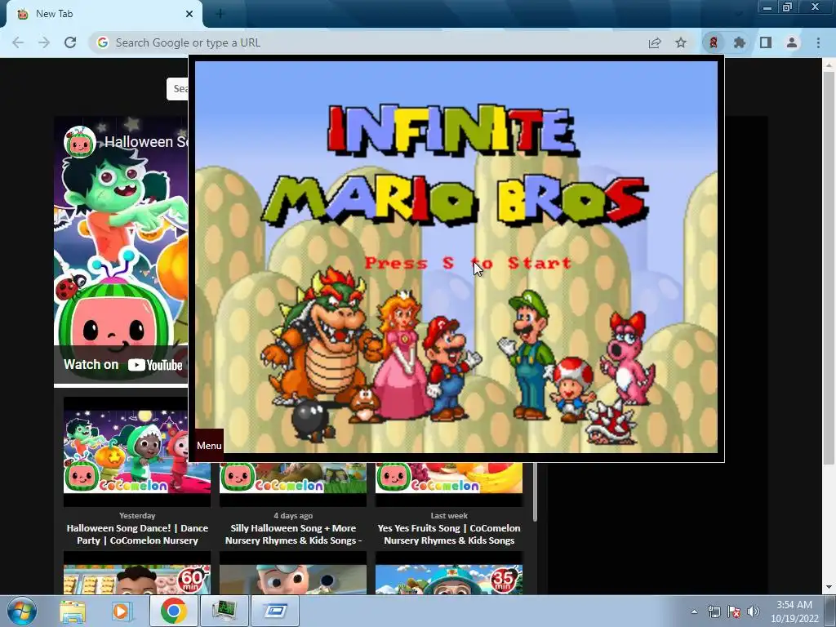This screenshot has width=836, height=627.
Task: Toggle the Chrome side panel icon
Action: point(766,42)
